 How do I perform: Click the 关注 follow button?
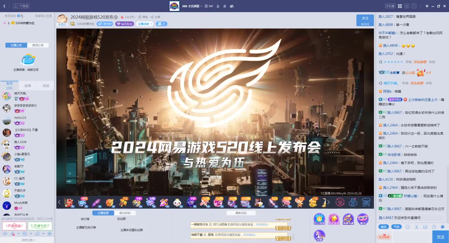coord(365,20)
